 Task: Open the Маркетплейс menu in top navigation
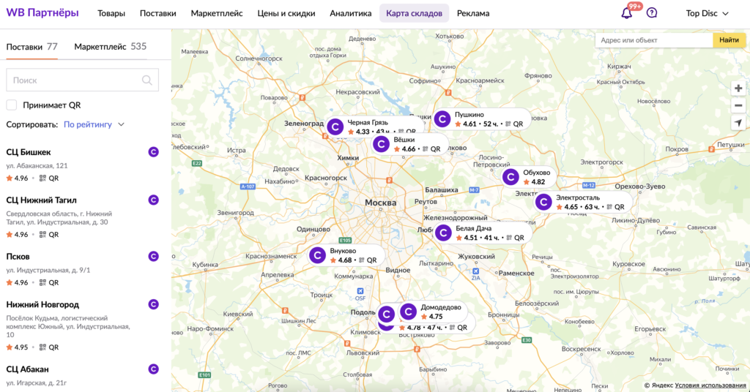pyautogui.click(x=217, y=13)
